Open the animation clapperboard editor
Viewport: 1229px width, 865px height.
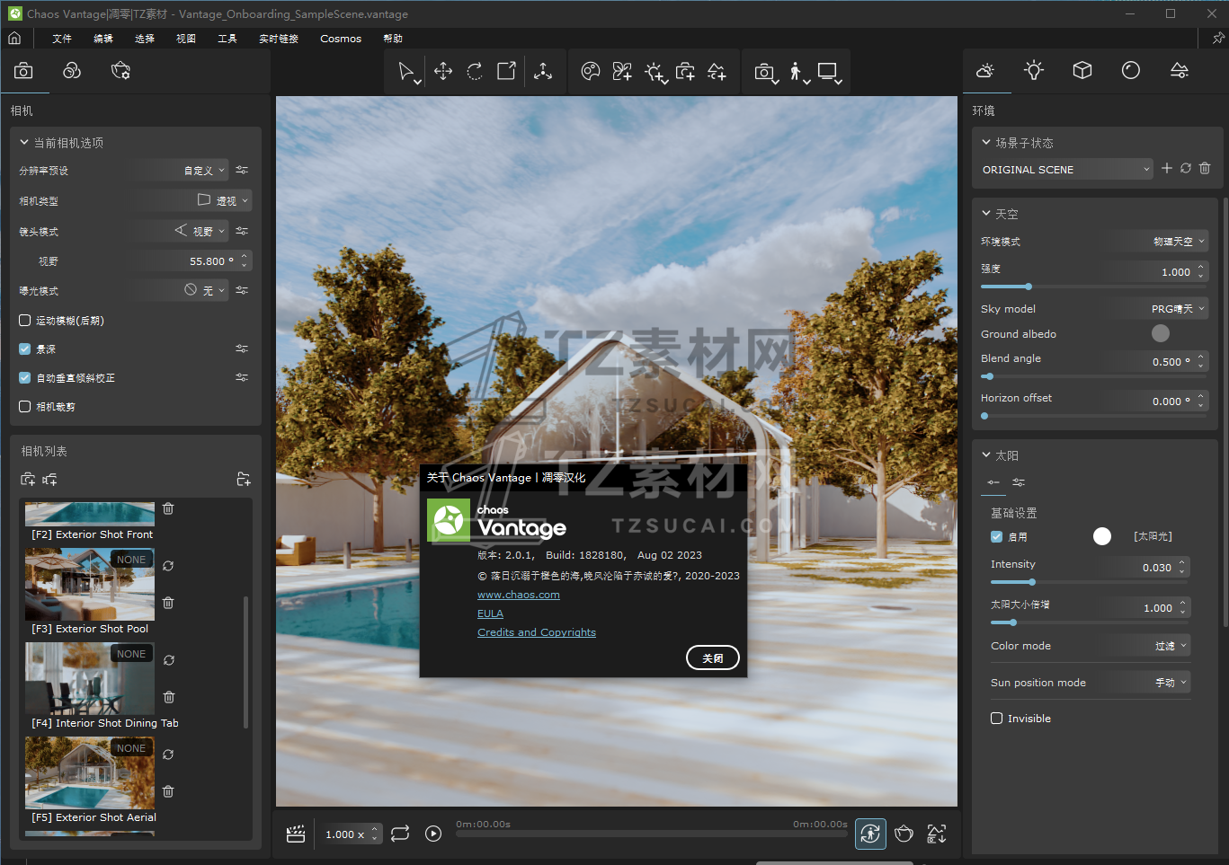pos(296,834)
